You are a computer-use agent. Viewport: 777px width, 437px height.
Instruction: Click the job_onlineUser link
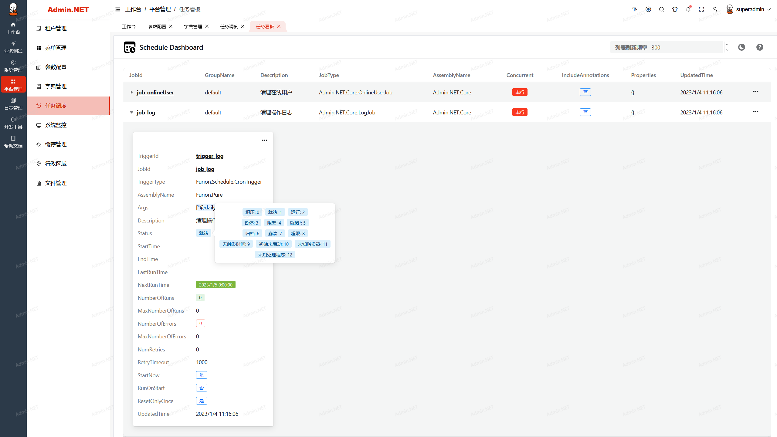[155, 93]
